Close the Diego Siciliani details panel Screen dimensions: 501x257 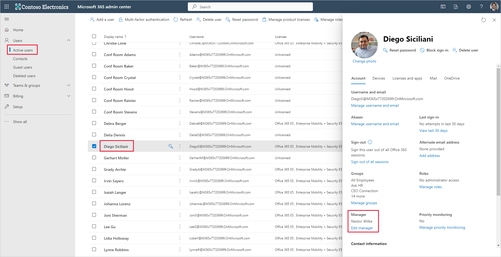point(494,20)
